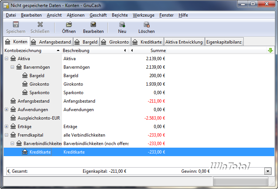
Task: Click the bank icon beside Kreditkarte row
Action: [25, 152]
